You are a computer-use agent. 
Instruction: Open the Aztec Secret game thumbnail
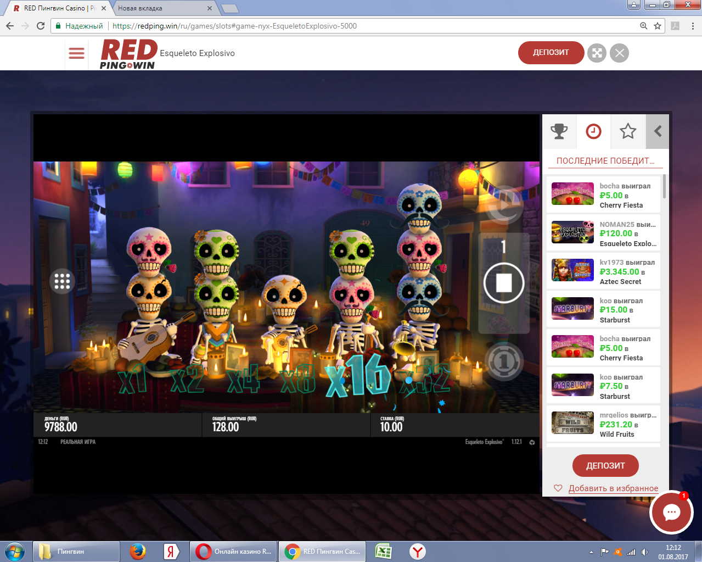click(x=572, y=270)
